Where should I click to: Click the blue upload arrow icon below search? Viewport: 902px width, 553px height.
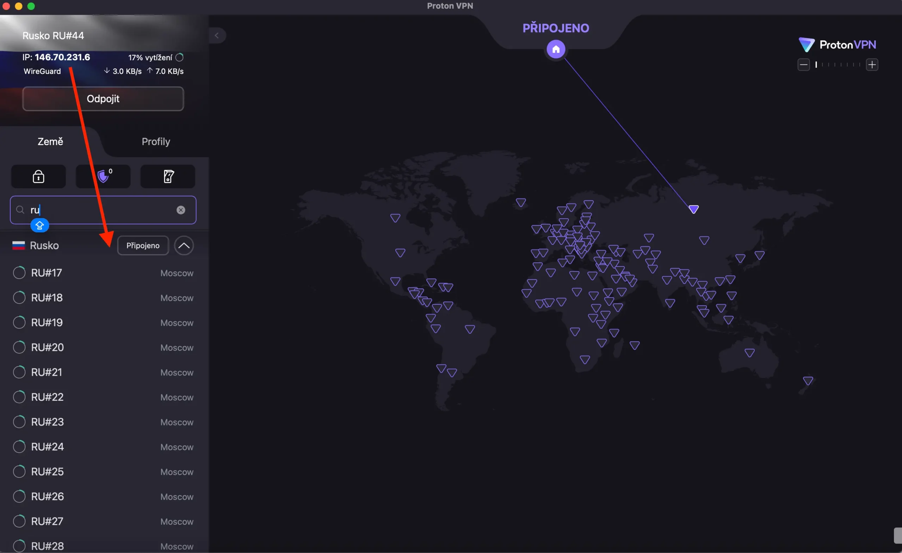click(x=39, y=225)
